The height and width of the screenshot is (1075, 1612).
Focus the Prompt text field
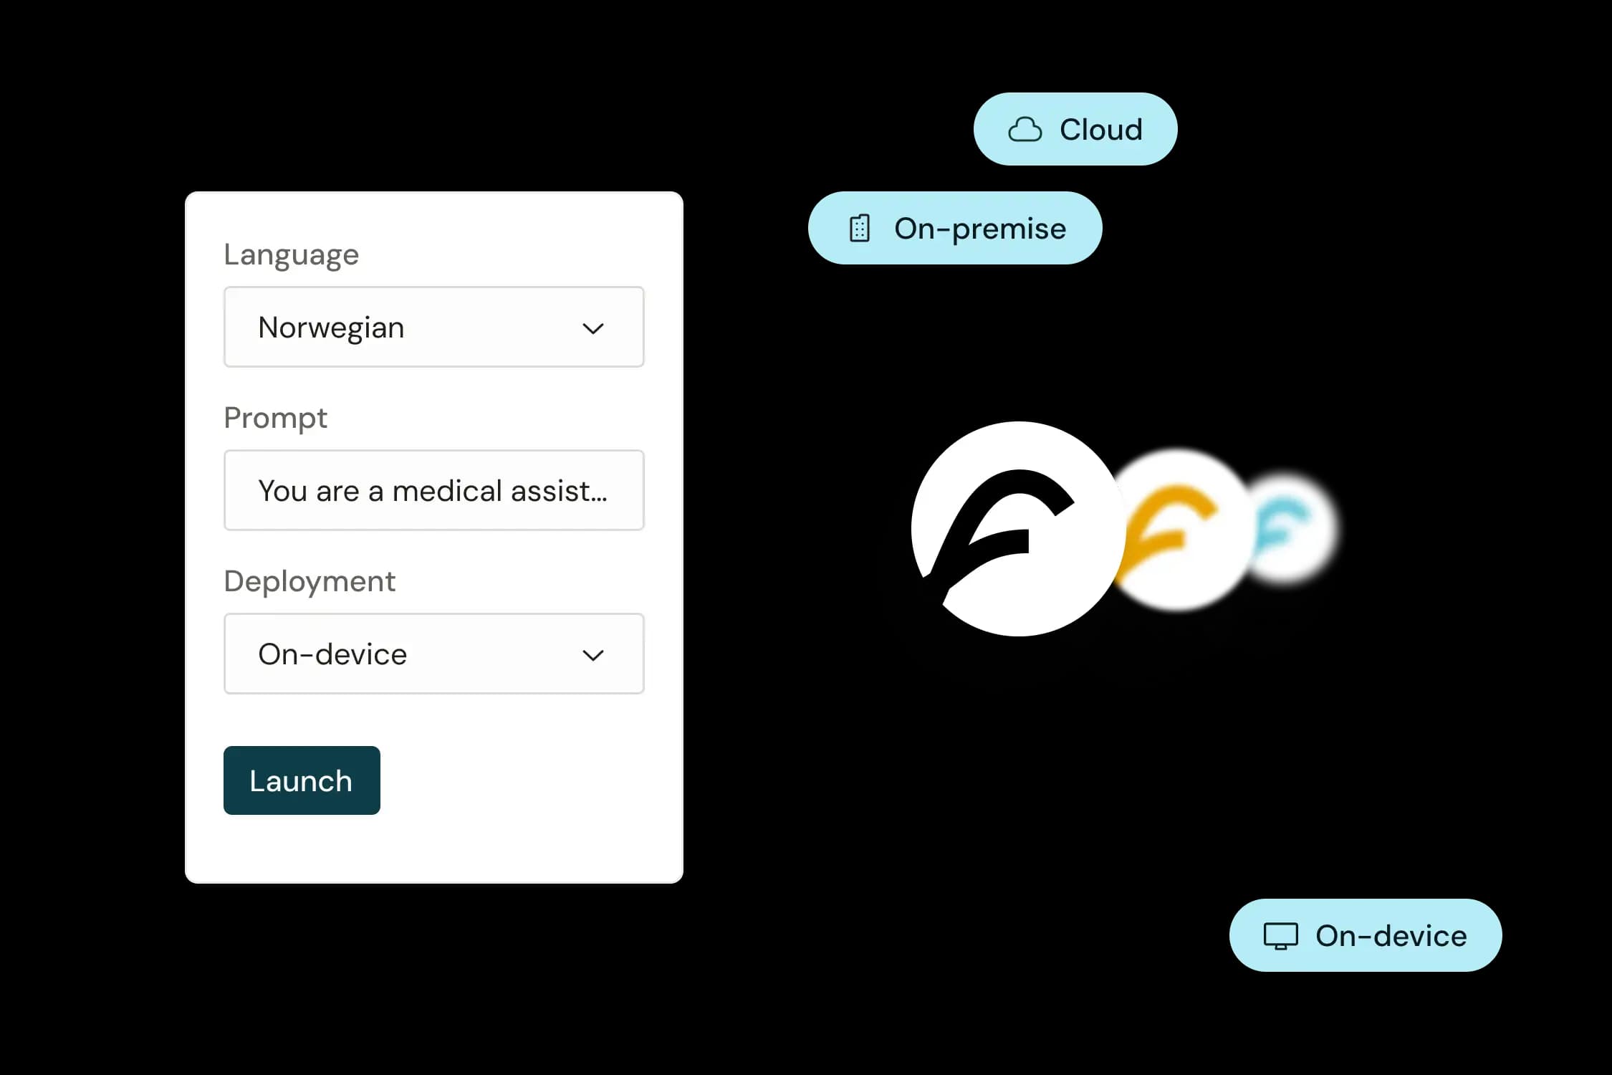tap(434, 490)
